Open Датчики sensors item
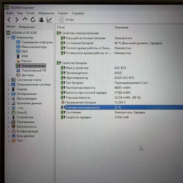The height and width of the screenshot is (183, 183). click(25, 75)
